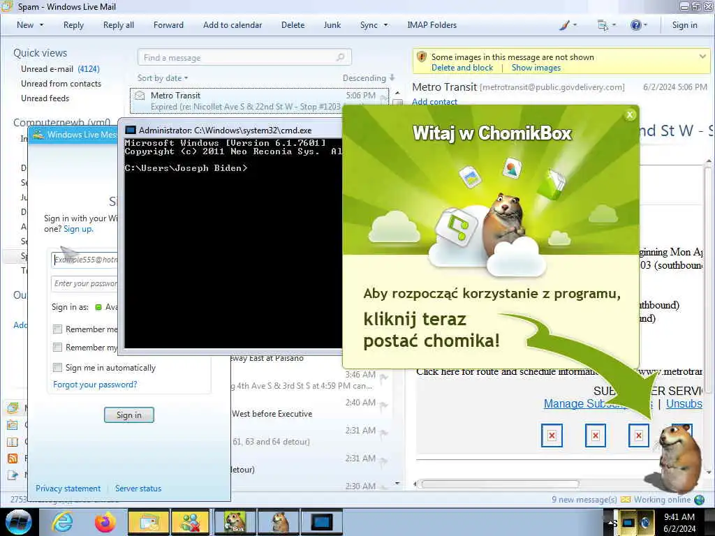Image resolution: width=715 pixels, height=536 pixels.
Task: Switch to Windows Live Mail taskbar button
Action: click(x=148, y=522)
